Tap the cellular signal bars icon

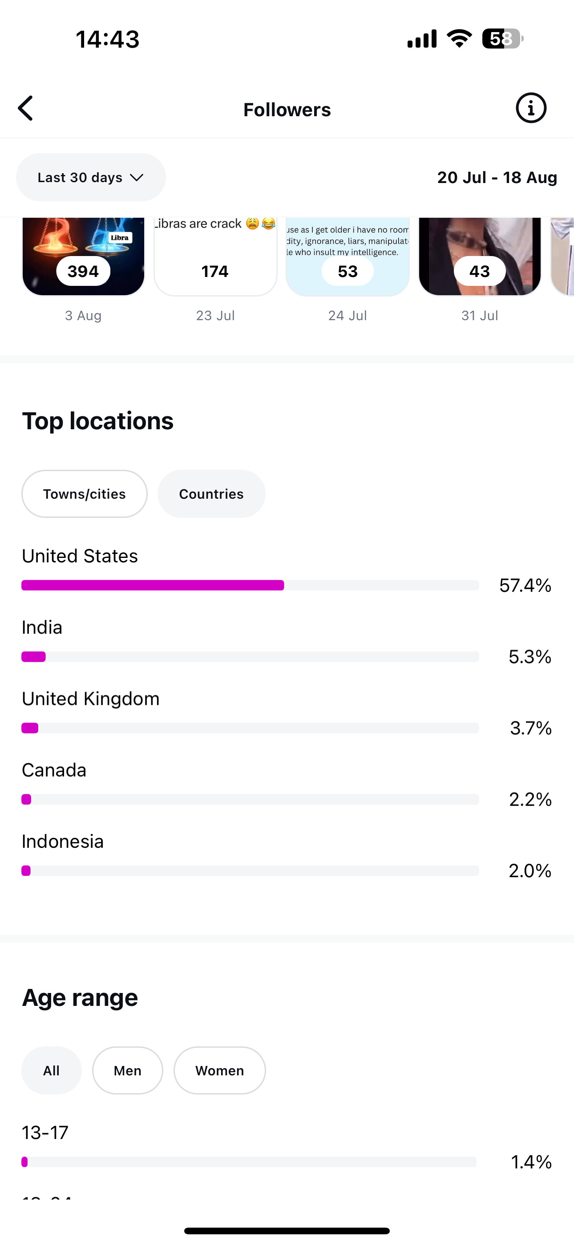(422, 39)
